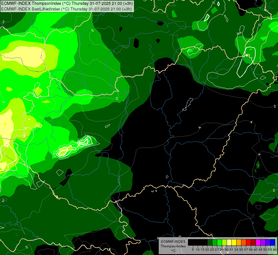Click the legend tick value 40

pyautogui.click(x=256, y=250)
